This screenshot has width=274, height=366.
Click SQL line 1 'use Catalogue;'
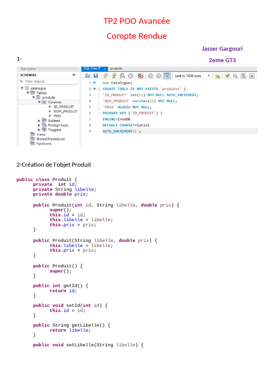[x=117, y=83]
